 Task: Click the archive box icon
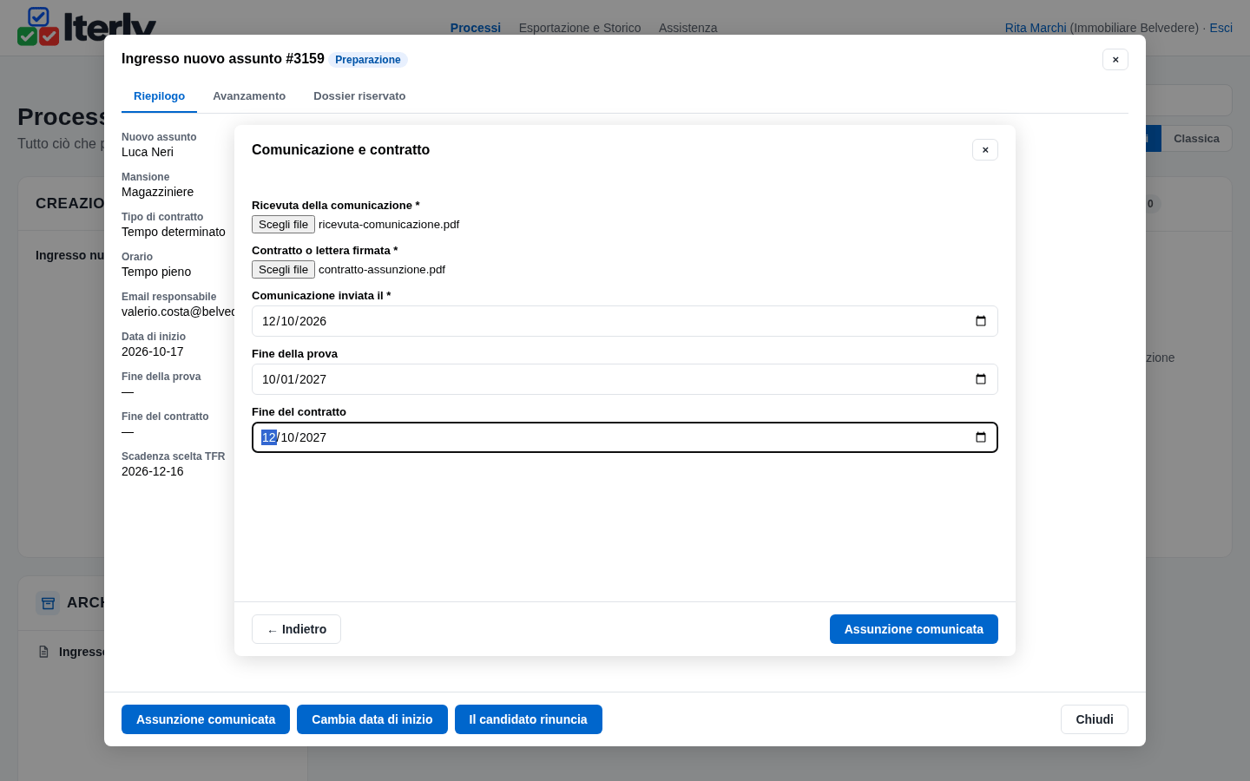tap(48, 602)
